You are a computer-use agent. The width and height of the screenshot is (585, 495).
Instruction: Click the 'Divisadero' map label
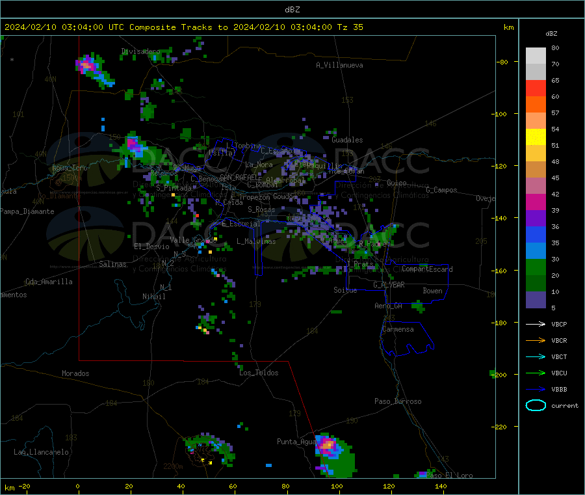pyautogui.click(x=140, y=51)
